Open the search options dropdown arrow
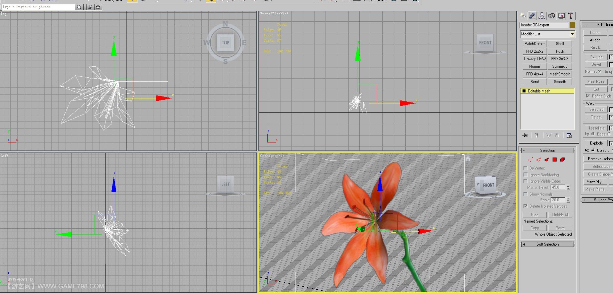 85,7
